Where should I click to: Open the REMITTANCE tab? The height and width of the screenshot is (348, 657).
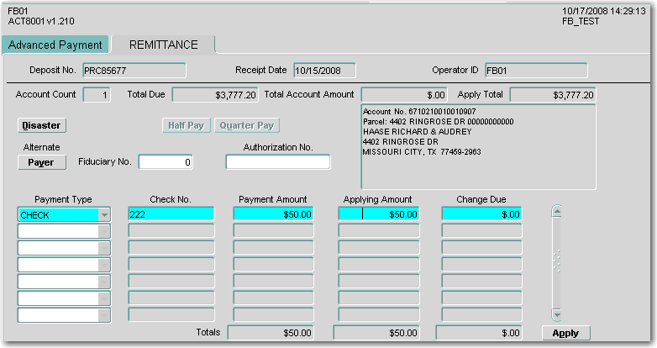pyautogui.click(x=163, y=45)
